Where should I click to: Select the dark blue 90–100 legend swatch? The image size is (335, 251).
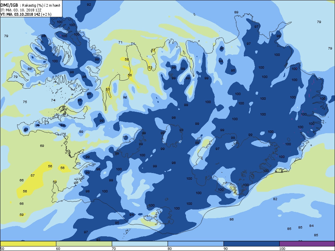point(252,244)
